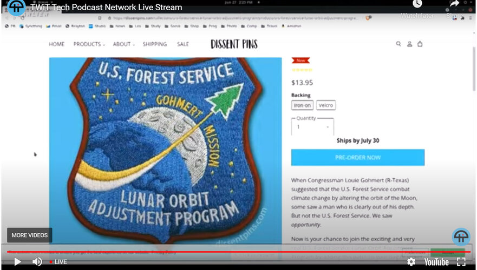The width and height of the screenshot is (477, 270).
Task: Open the TWiT channel avatar at top left
Action: (x=16, y=7)
